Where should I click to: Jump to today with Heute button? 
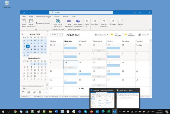point(54,35)
